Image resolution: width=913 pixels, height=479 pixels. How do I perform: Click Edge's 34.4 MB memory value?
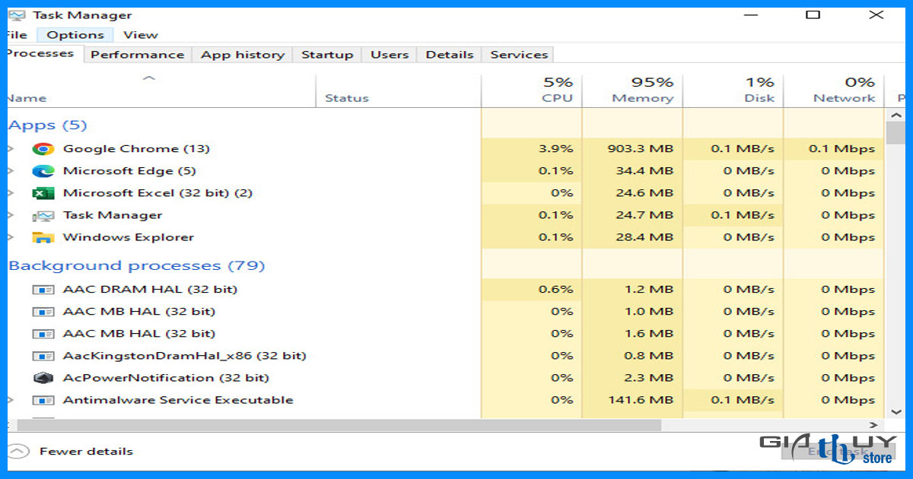click(644, 171)
